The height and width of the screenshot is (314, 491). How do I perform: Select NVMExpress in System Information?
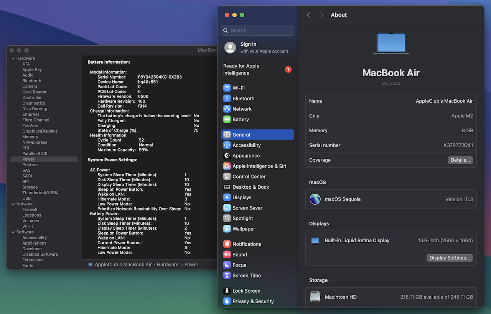coord(35,142)
